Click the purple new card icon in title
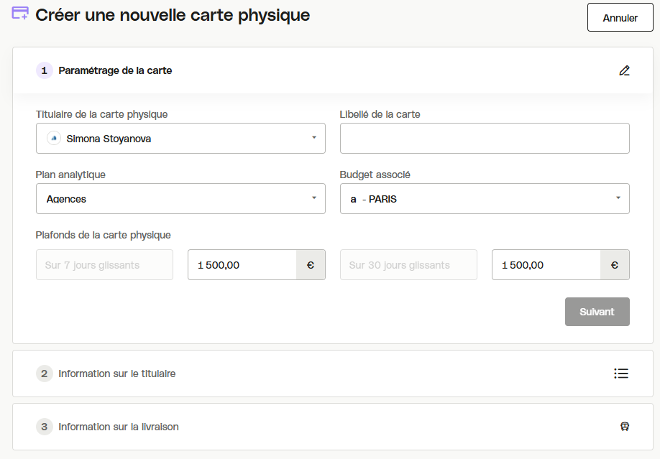This screenshot has height=459, width=660. pos(20,13)
